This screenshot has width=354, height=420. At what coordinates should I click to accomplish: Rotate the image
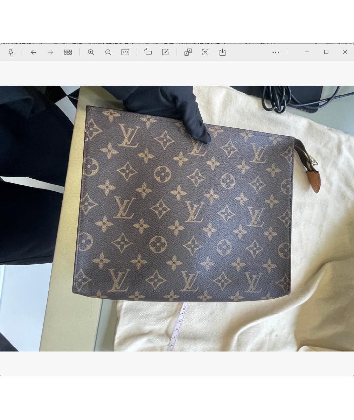click(x=148, y=52)
